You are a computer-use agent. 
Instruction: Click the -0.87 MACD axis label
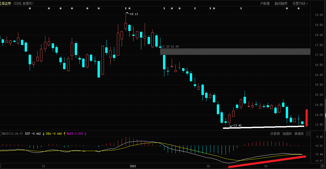319,161
